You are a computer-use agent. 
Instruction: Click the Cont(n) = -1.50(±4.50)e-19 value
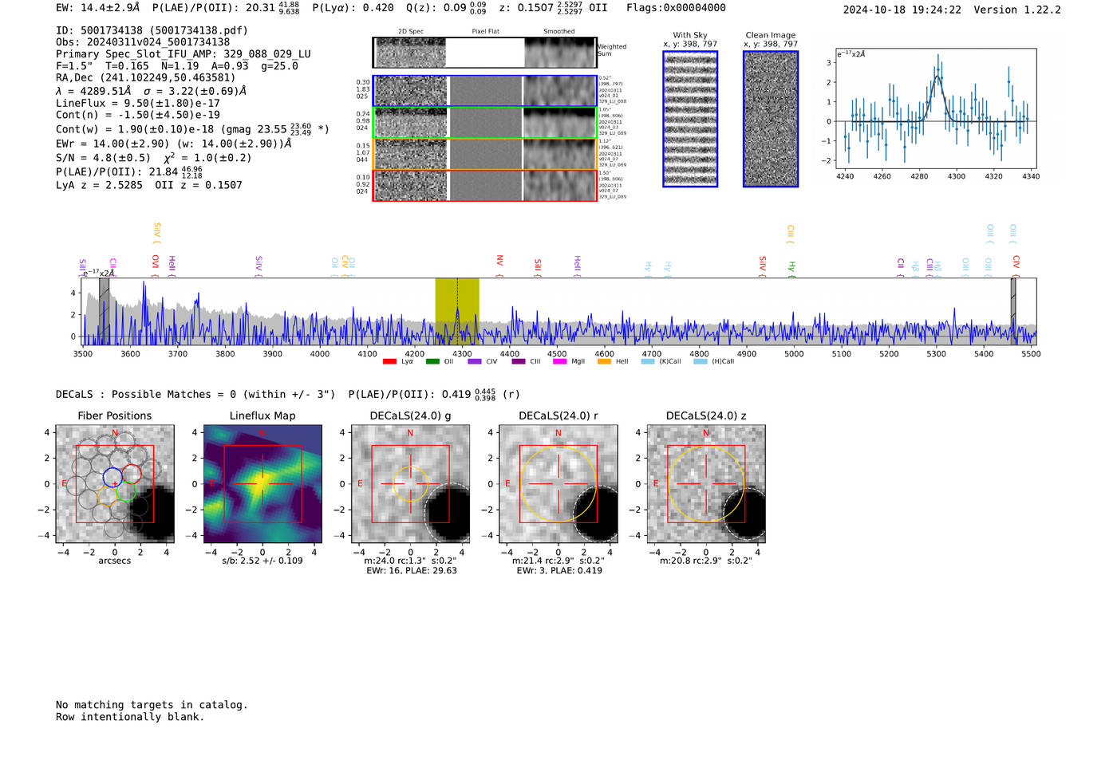click(138, 115)
